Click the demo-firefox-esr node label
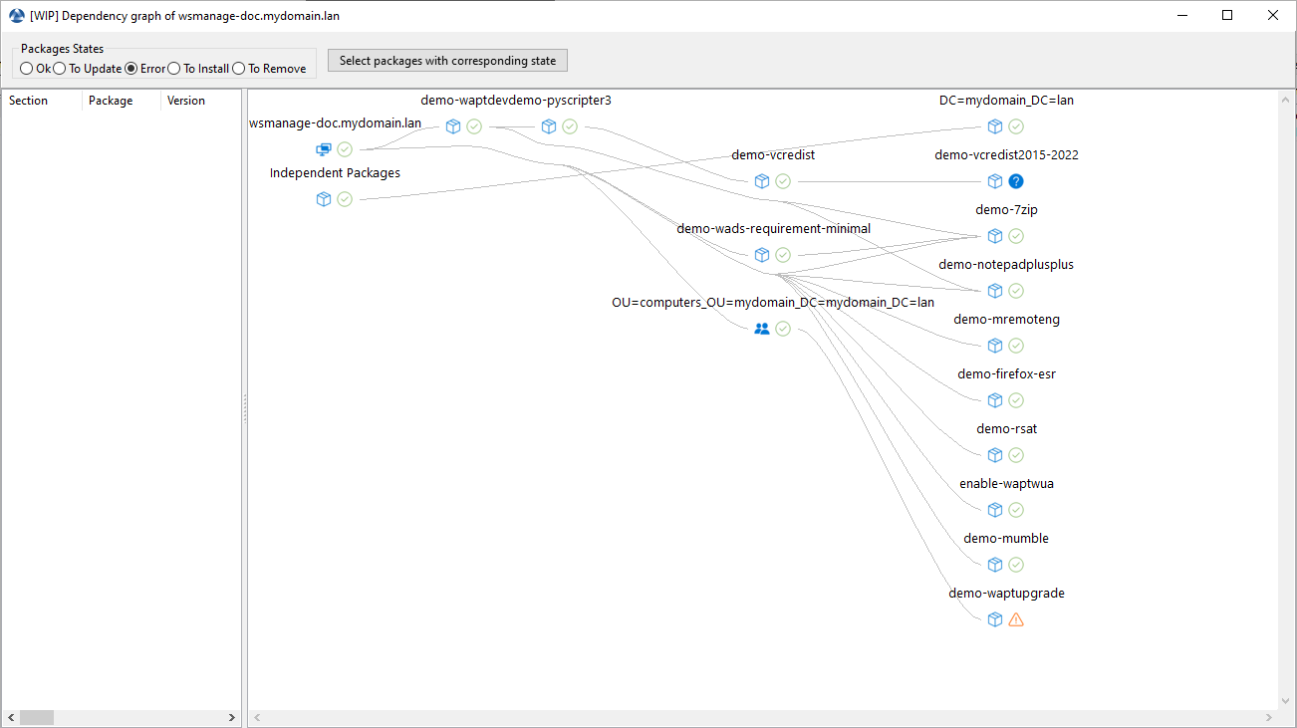1297x728 pixels. 1006,374
